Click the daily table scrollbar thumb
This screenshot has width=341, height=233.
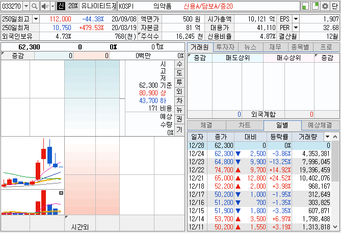tap(335, 161)
